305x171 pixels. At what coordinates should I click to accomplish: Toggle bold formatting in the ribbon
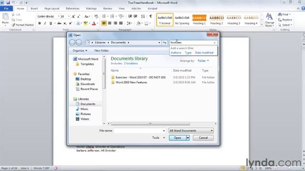[x=40, y=23]
